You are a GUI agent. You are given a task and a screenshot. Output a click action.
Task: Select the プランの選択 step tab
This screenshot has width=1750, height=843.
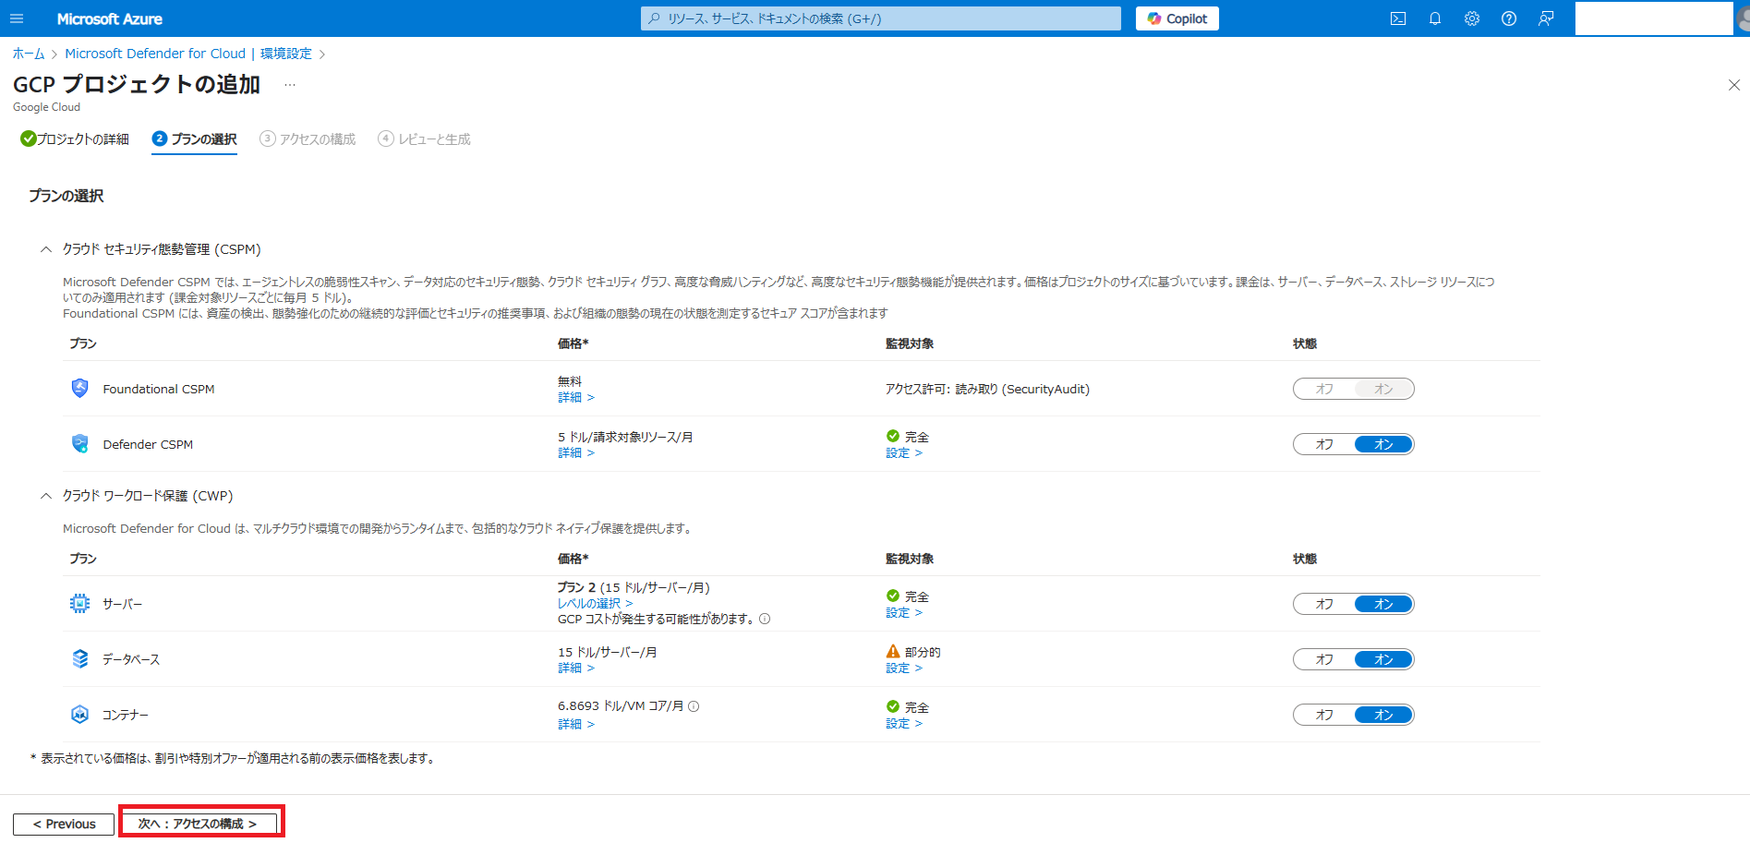click(x=195, y=138)
